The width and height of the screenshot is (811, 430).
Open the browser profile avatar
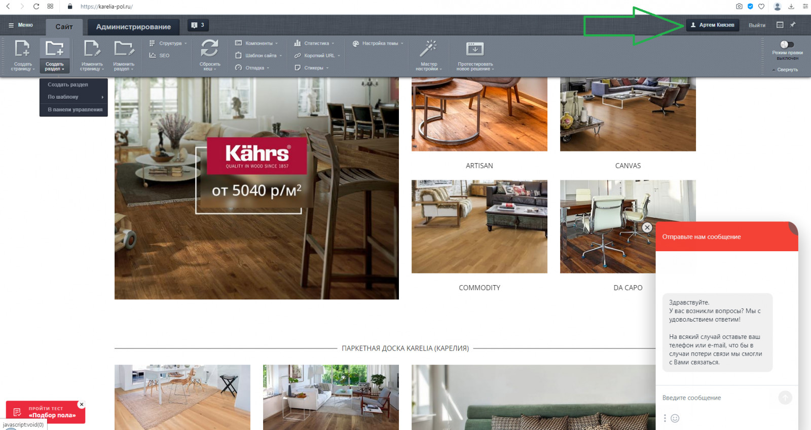pyautogui.click(x=778, y=7)
